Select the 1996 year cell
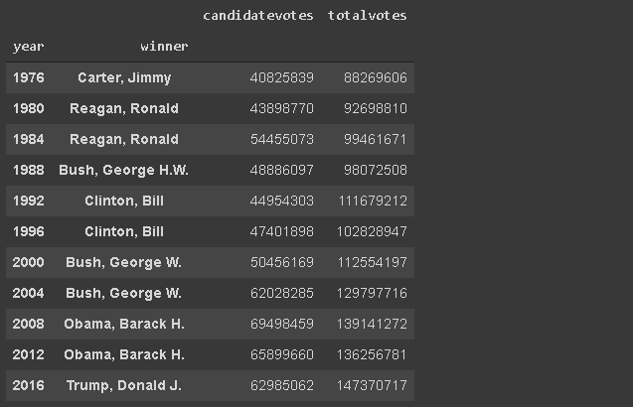The height and width of the screenshot is (407, 633). coord(29,231)
